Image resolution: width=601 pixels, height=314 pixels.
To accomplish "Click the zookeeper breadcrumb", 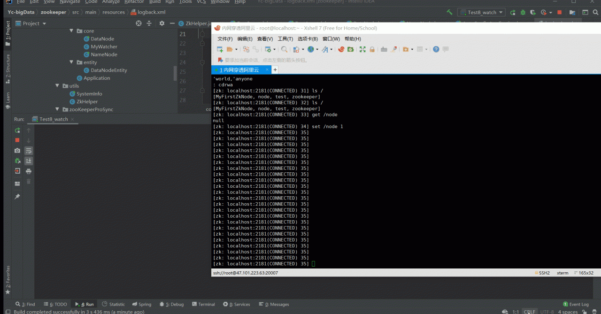I will [x=54, y=12].
